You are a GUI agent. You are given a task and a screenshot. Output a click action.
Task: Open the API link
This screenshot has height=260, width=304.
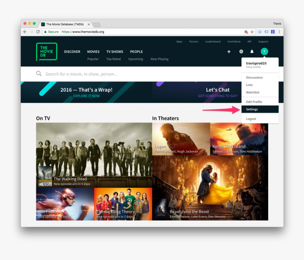pos(249,41)
